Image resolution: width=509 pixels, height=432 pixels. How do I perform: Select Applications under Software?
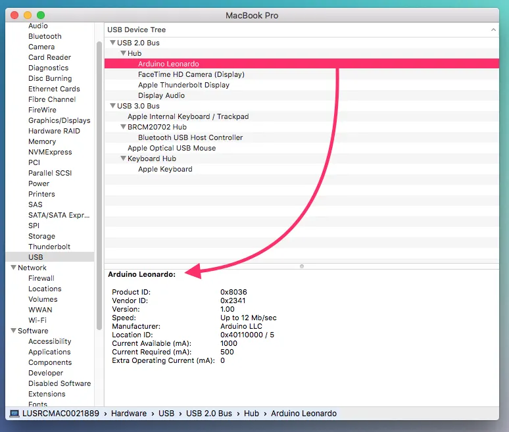coord(49,352)
